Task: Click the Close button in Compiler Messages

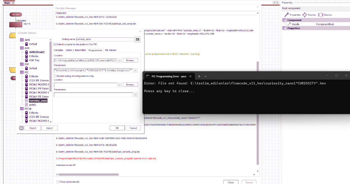Action: pyautogui.click(x=231, y=182)
